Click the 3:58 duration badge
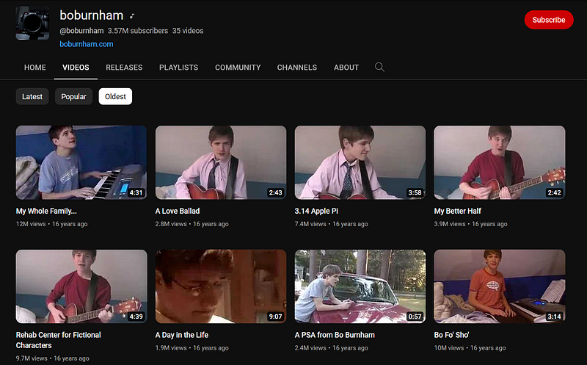 [x=415, y=192]
